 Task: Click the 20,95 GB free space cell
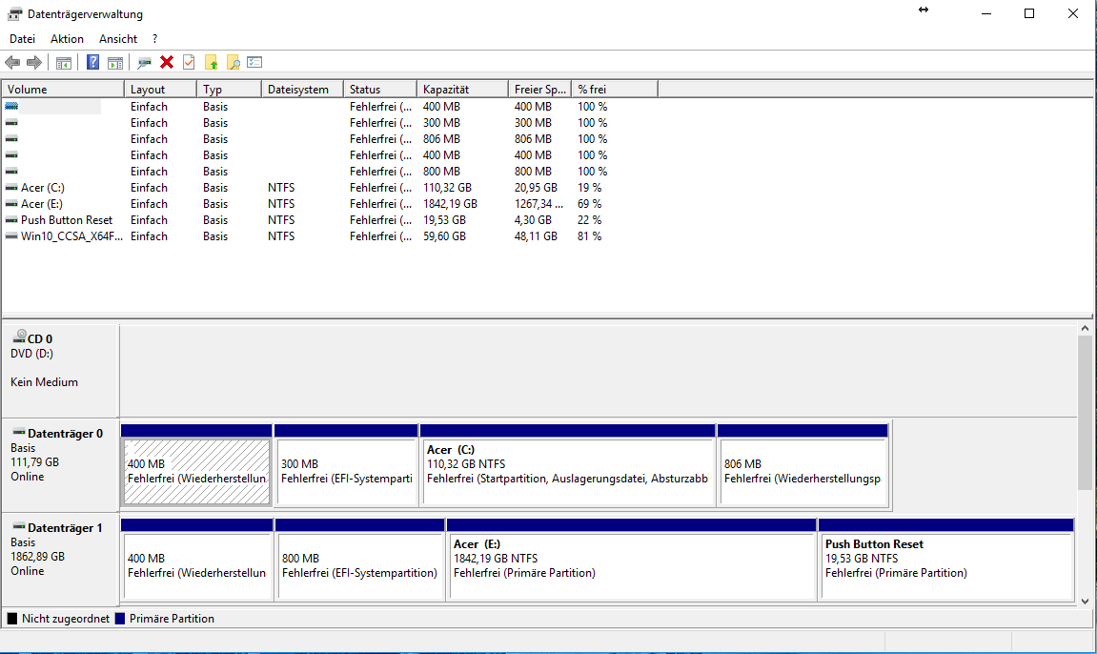point(536,188)
